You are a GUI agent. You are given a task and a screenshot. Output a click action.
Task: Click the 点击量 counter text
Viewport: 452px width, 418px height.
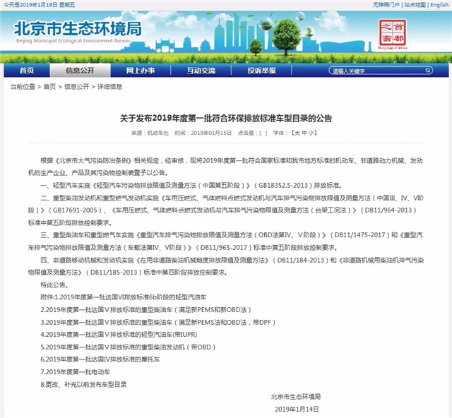253,133
